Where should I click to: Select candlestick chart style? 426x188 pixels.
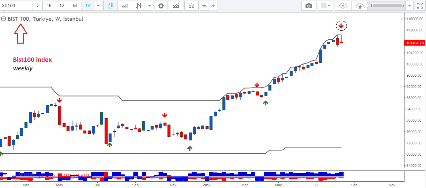click(x=110, y=6)
